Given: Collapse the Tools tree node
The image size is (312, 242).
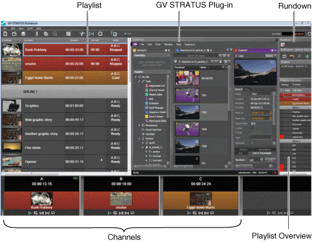Looking at the screenshot, I should 139,81.
